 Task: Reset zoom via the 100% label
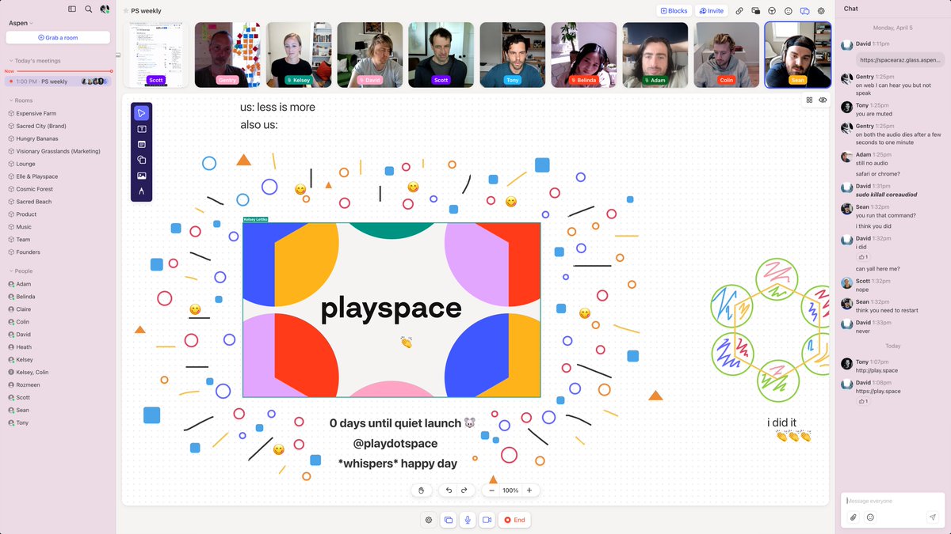point(510,490)
